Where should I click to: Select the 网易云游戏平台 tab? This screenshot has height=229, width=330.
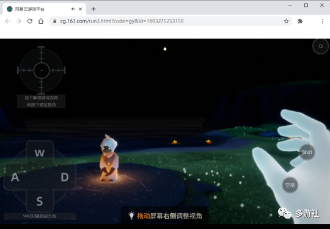[44, 9]
